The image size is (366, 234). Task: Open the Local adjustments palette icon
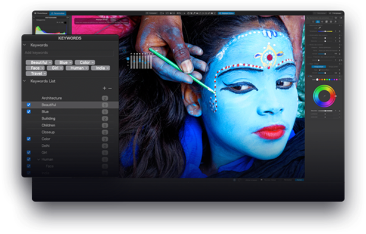coord(331,21)
